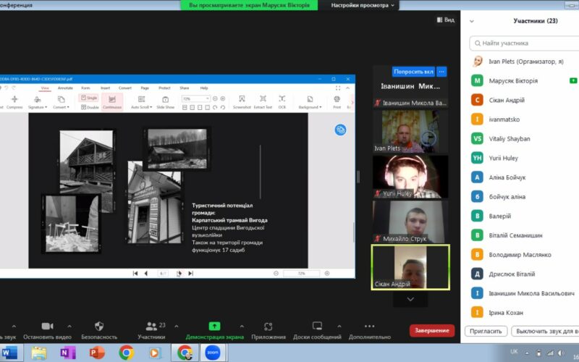
Task: Enable Single page view mode
Action: pos(89,97)
